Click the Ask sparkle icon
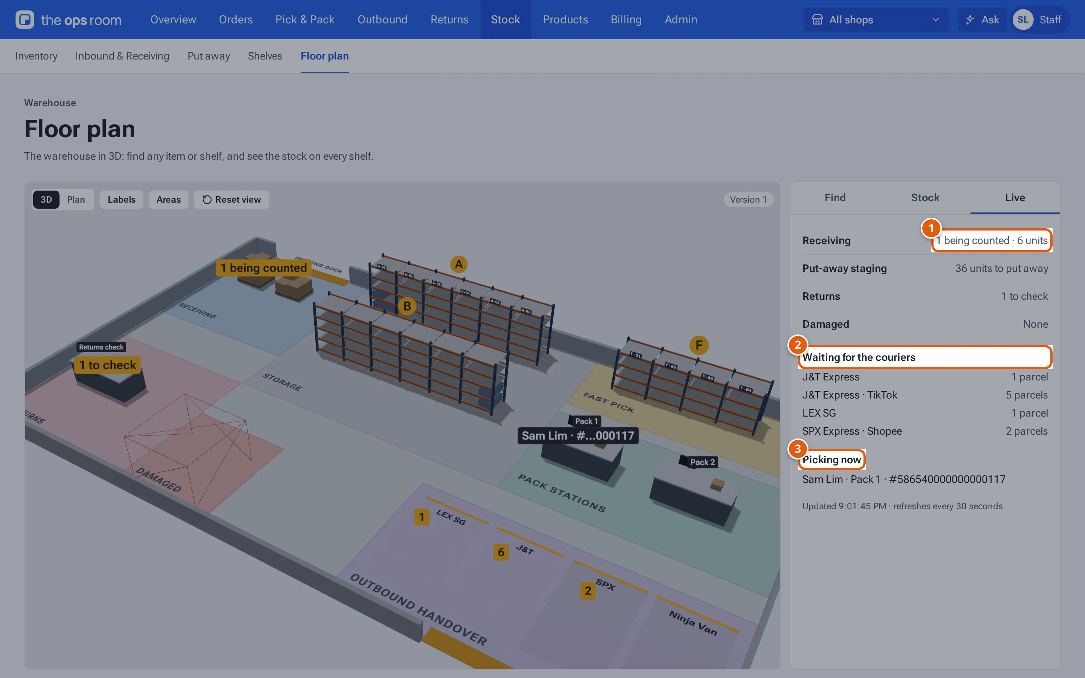 pyautogui.click(x=970, y=20)
